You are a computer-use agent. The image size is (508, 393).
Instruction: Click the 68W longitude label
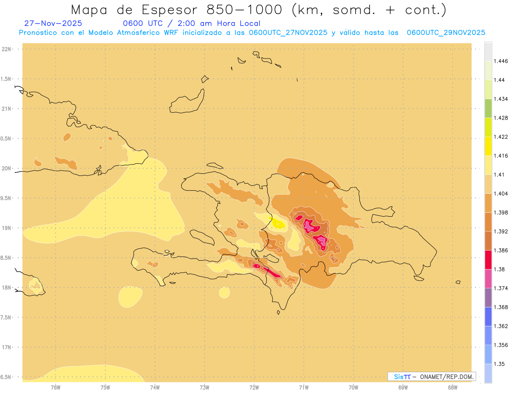pos(453,387)
